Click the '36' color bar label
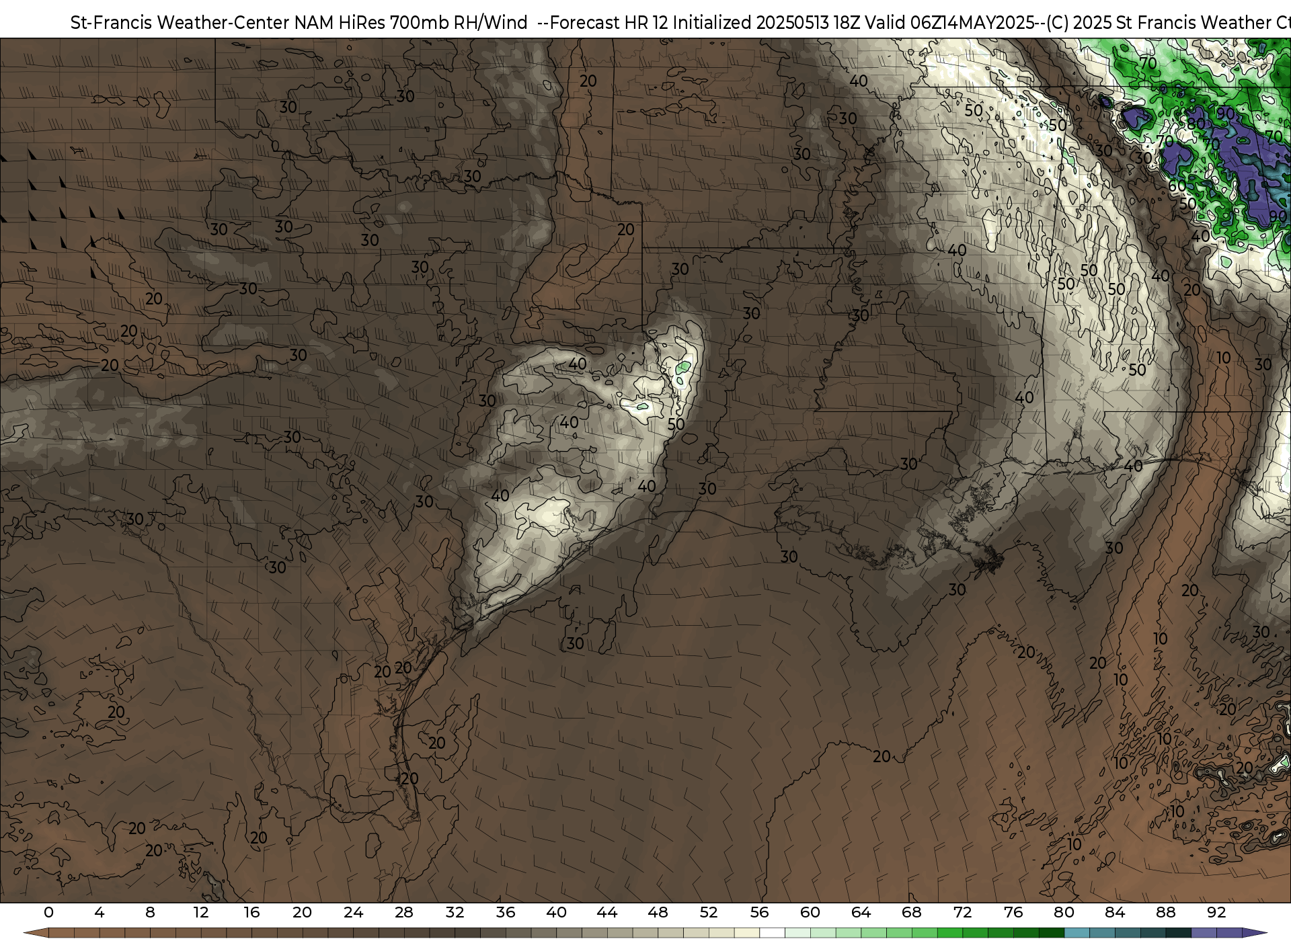Screen dimensions: 1291x941 pos(506,913)
